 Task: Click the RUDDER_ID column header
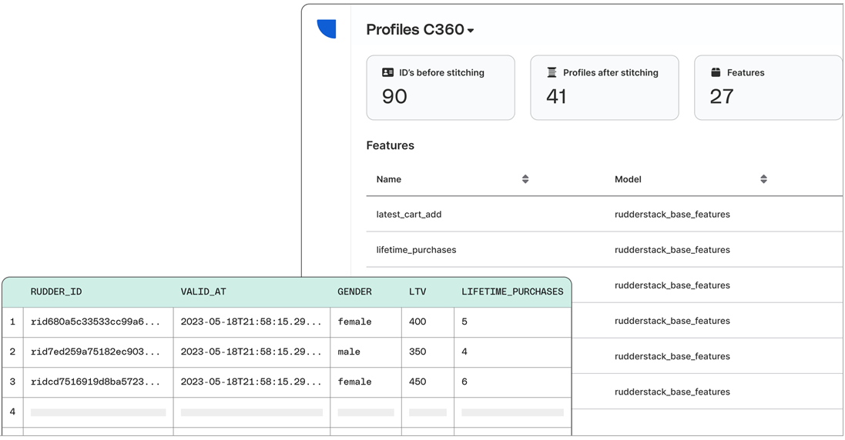56,292
